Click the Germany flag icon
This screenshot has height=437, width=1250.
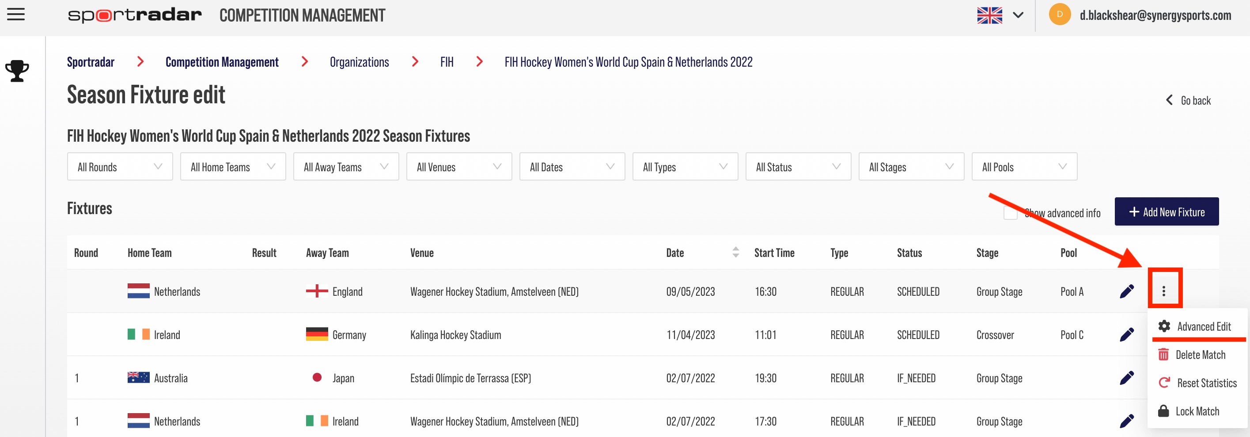[317, 334]
